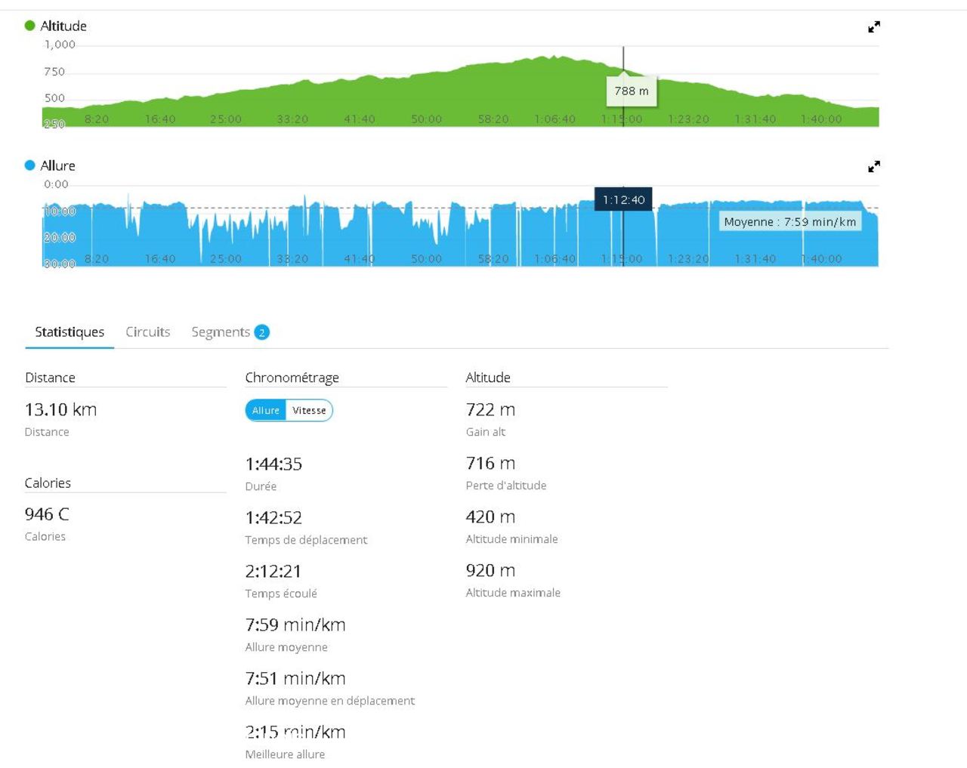Screen dimensions: 967x768
Task: Expand the Altitude chart to fullscreen
Action: pos(874,27)
